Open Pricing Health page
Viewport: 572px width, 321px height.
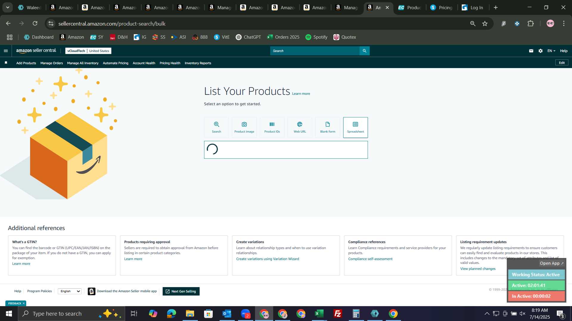170,63
